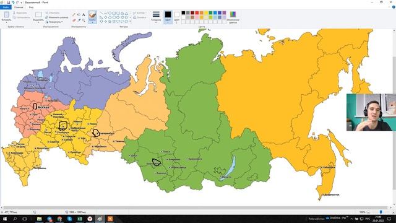Image resolution: width=396 pixels, height=223 pixels.
Task: Undo the last action in title bar
Action: (13, 2)
